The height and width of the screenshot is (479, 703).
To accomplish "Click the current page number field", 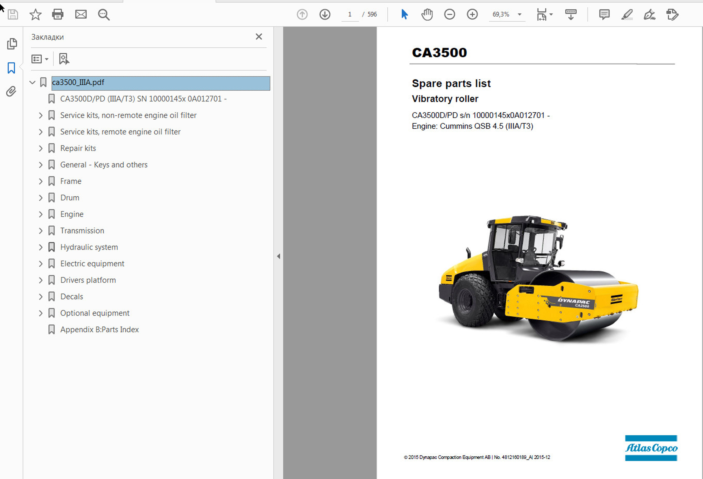I will click(350, 14).
